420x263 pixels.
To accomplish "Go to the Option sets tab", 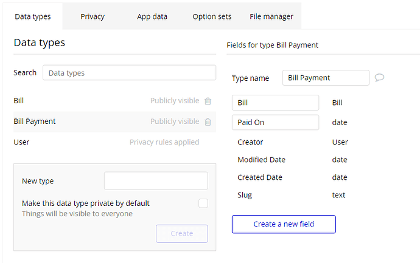I will point(212,16).
